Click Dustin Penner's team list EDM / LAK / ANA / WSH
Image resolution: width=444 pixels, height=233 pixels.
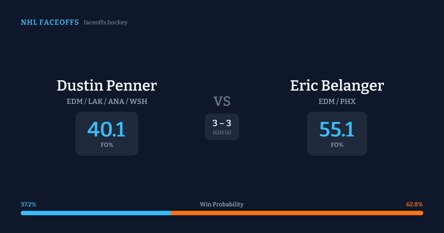pos(107,101)
